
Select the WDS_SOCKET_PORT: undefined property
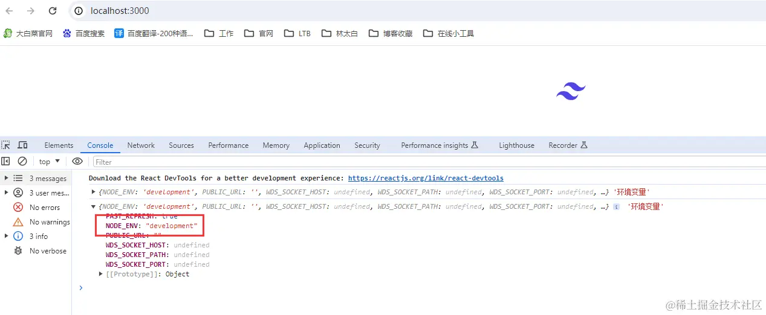[x=157, y=264]
